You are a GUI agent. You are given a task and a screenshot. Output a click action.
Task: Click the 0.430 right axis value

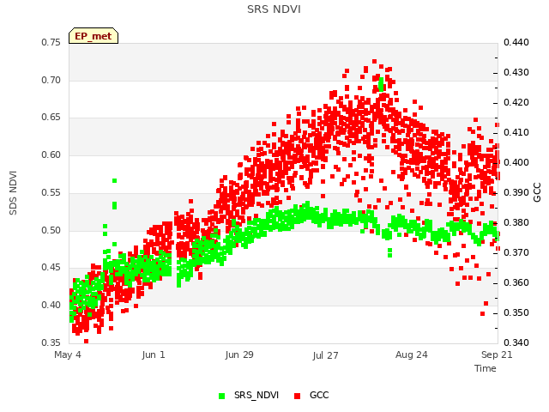coord(516,72)
